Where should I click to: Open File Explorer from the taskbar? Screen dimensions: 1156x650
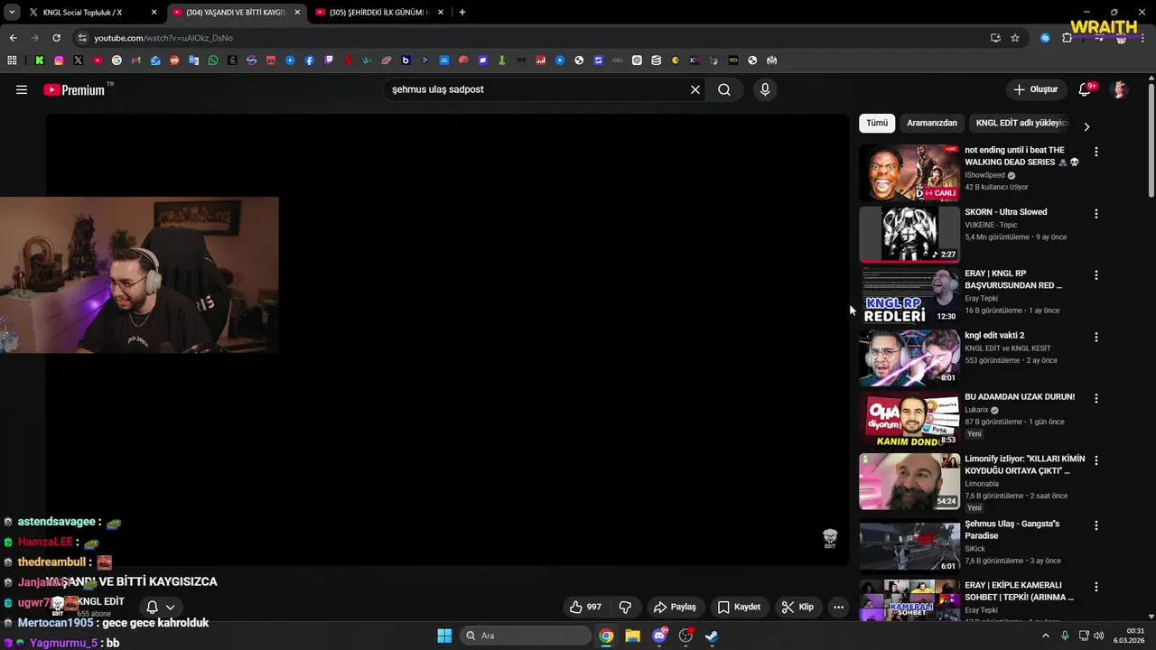click(x=632, y=636)
